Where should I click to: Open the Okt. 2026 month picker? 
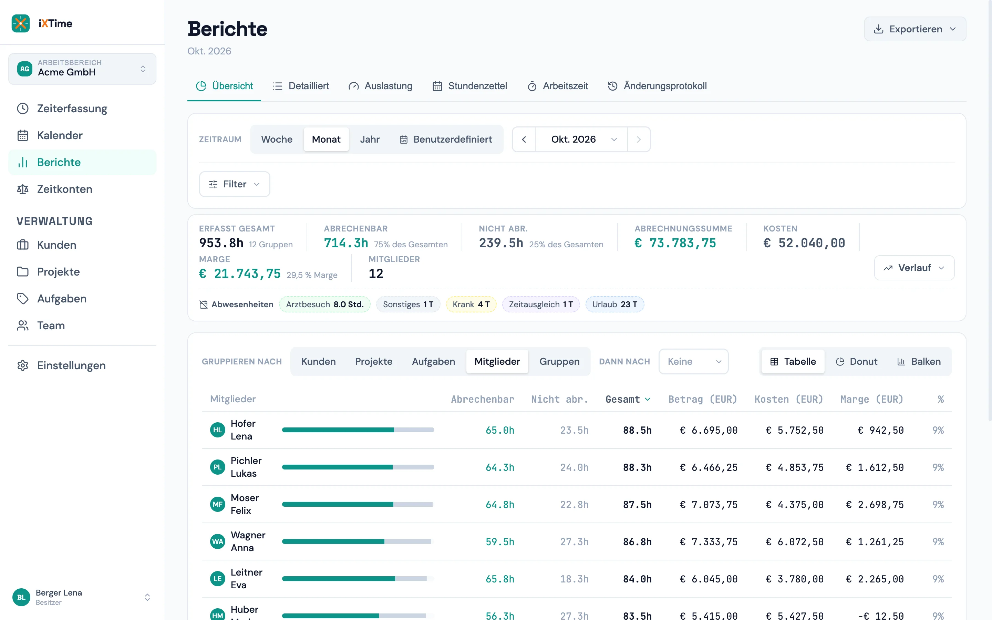pos(581,139)
